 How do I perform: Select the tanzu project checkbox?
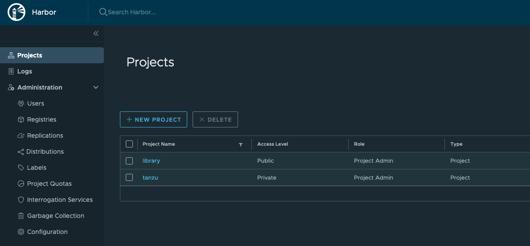point(129,177)
